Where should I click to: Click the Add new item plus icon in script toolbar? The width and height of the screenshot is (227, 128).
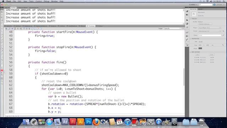pos(6,29)
